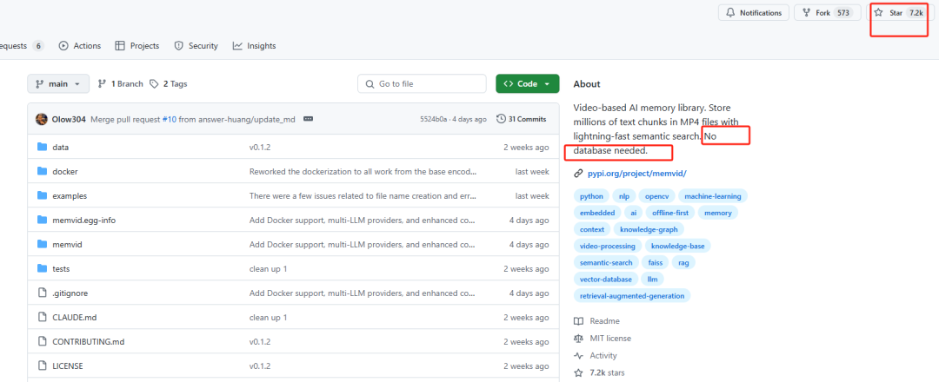Click file icon beside .gitignore
This screenshot has width=939, height=382.
click(x=42, y=293)
